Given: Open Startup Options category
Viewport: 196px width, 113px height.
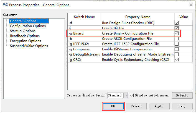Looking at the screenshot, I should pos(23,31).
